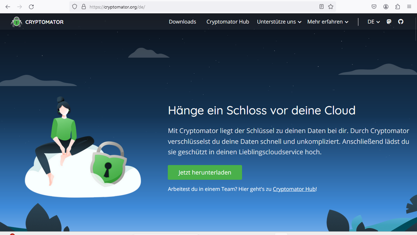Screen dimensions: 417x235
Task: Expand the Mehr erfahren dropdown
Action: pyautogui.click(x=327, y=22)
